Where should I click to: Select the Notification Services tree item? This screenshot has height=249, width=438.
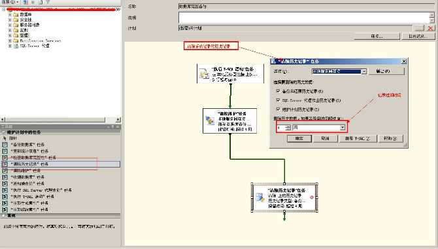click(41, 40)
